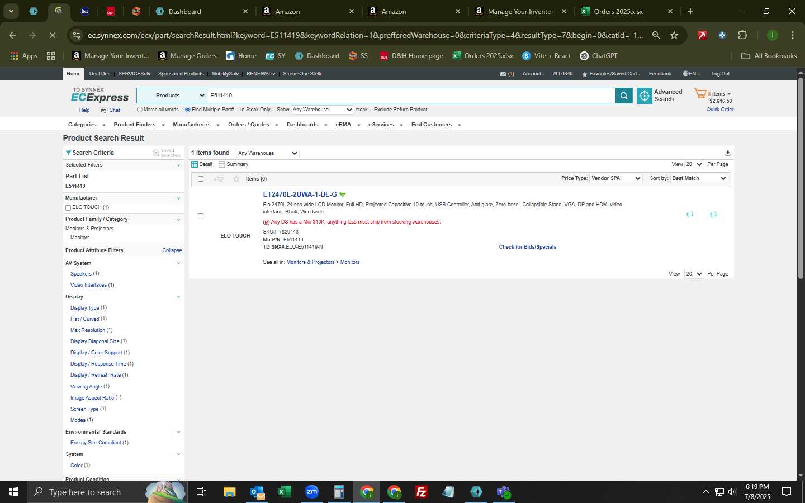Click the mail messages envelope icon
805x503 pixels.
[503, 74]
